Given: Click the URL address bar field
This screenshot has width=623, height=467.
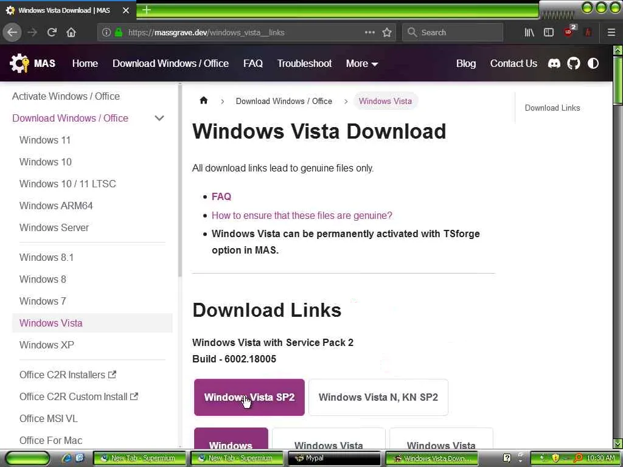Looking at the screenshot, I should [x=246, y=32].
